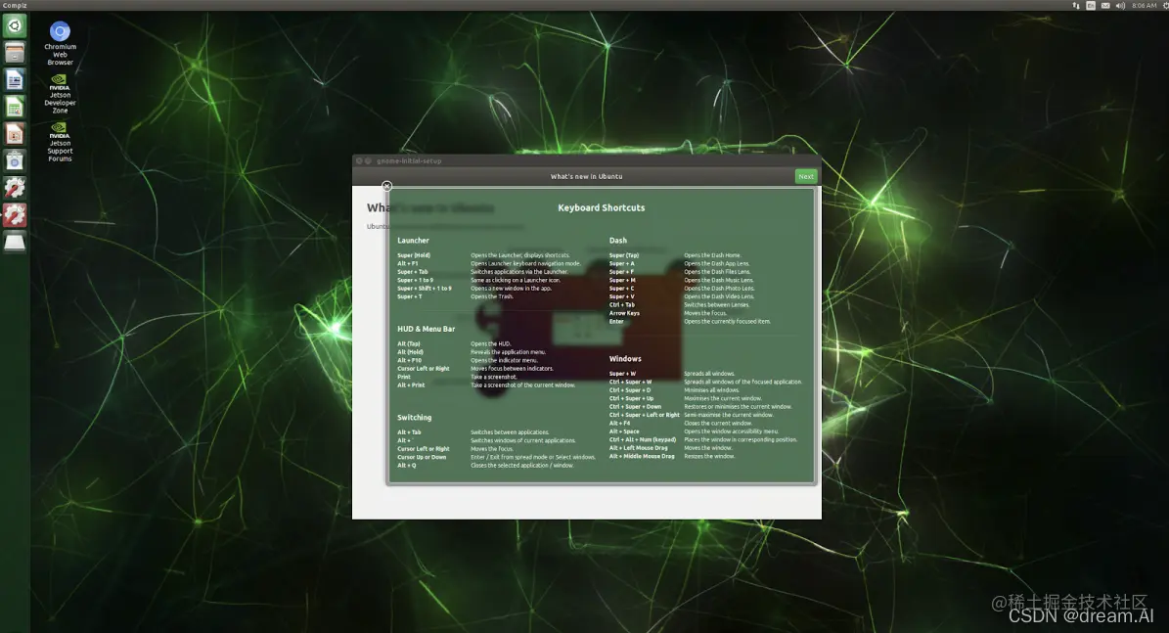Open the network indicator in the top panel
The image size is (1169, 633).
click(x=1076, y=5)
